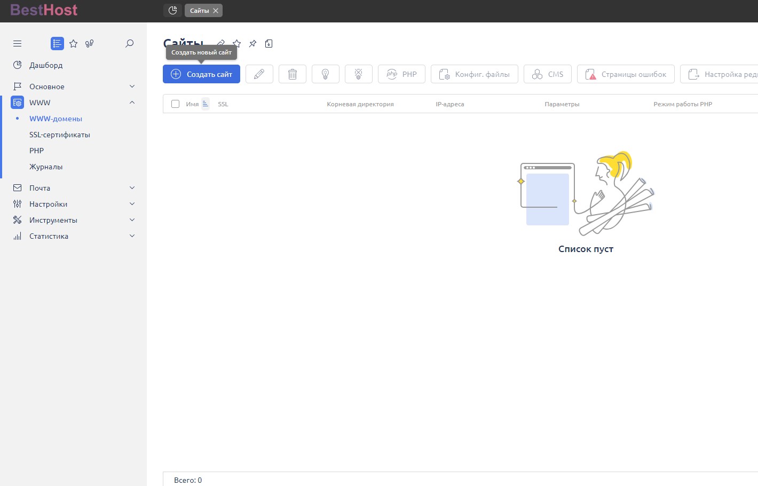Click the trash delete icon
Viewport: 758px width, 486px height.
293,74
